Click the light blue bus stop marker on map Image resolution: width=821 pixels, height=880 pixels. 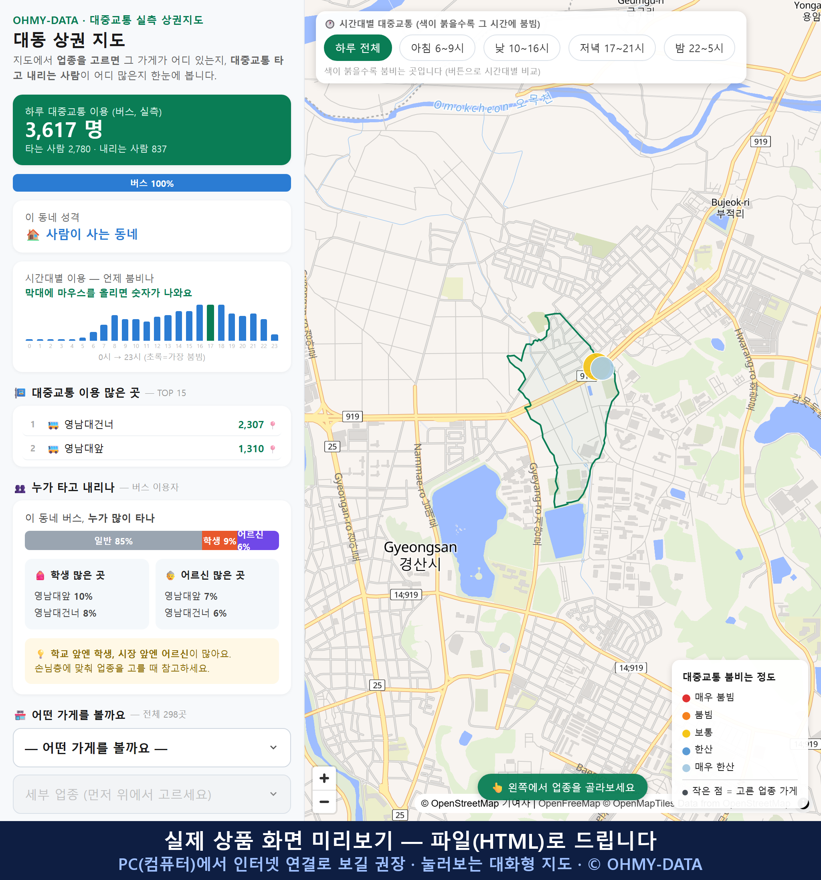603,368
